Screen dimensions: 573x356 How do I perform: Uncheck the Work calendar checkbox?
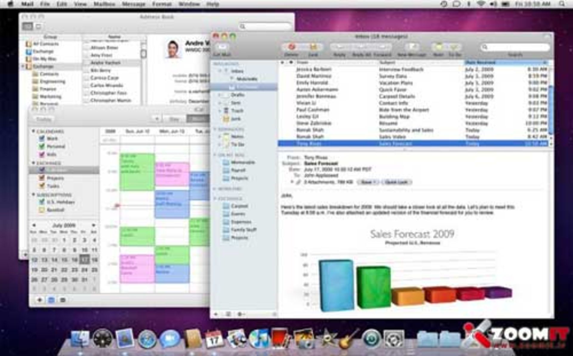(42, 138)
